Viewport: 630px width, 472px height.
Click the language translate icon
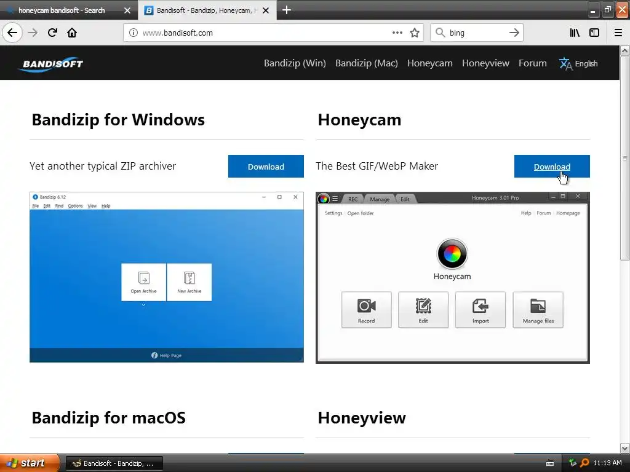(x=565, y=63)
